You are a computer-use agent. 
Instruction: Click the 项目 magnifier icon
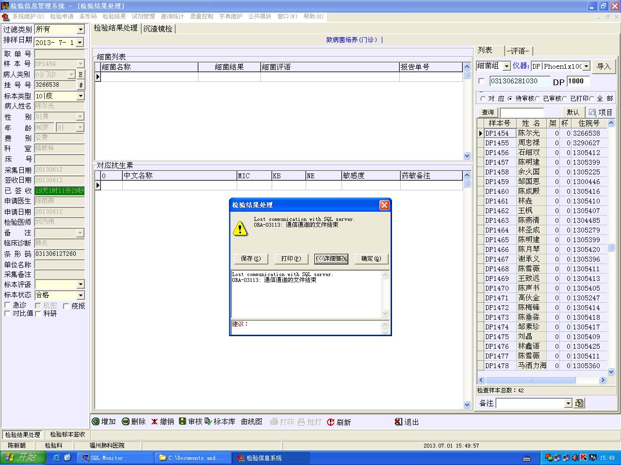click(592, 112)
